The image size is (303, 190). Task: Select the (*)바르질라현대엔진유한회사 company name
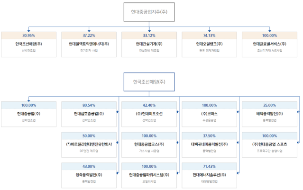tap(89, 144)
